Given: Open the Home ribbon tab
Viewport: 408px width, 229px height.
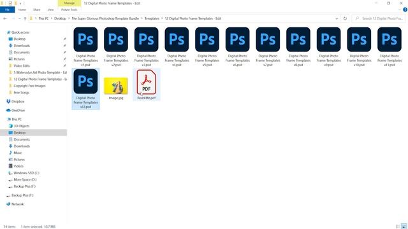Looking at the screenshot, I should tap(22, 10).
